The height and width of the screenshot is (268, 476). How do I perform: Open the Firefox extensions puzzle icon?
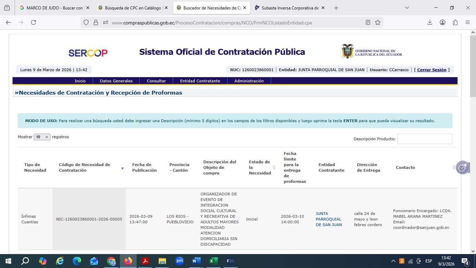455,22
